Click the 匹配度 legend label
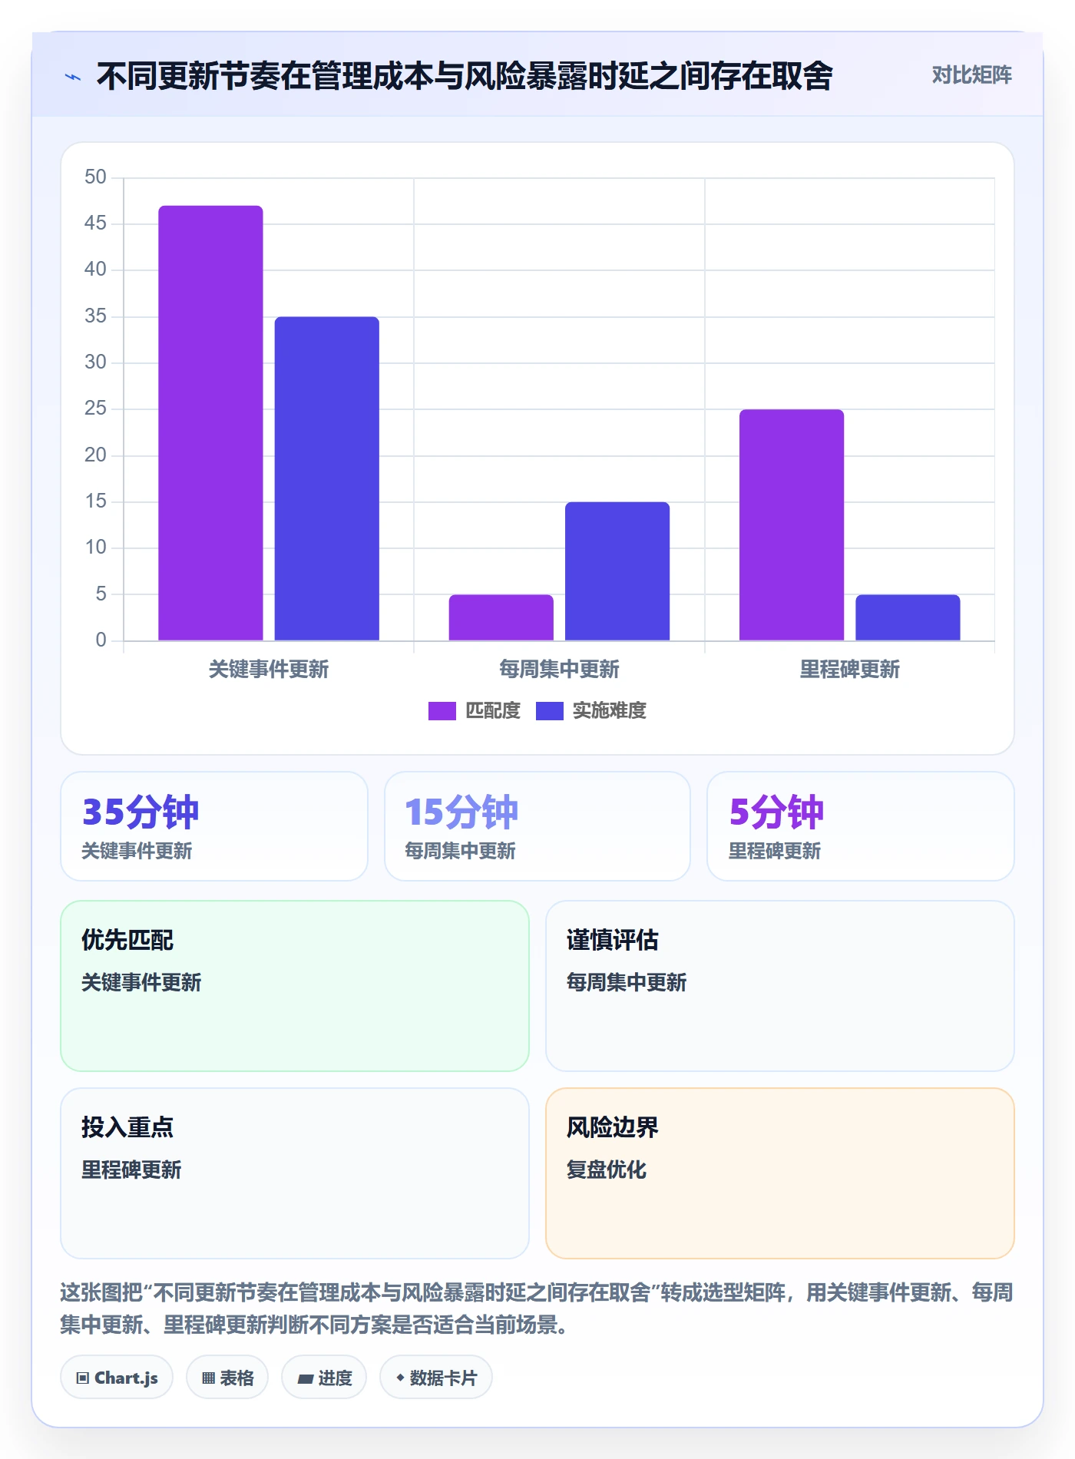 pos(493,711)
